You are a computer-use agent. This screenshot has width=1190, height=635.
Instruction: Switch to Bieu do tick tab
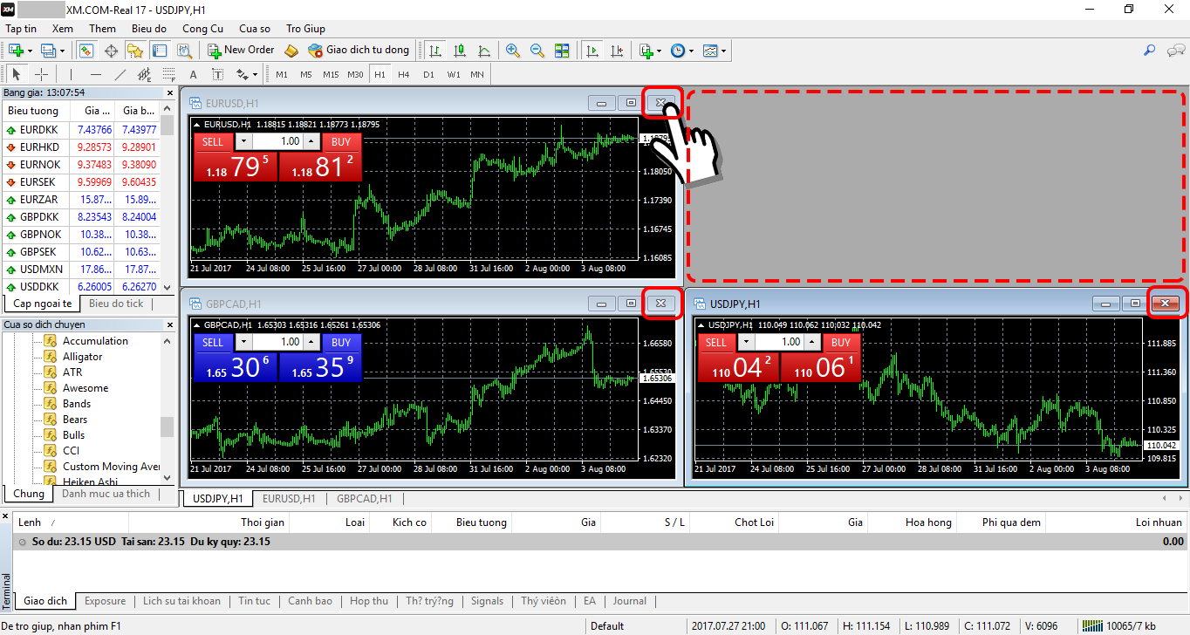click(116, 304)
